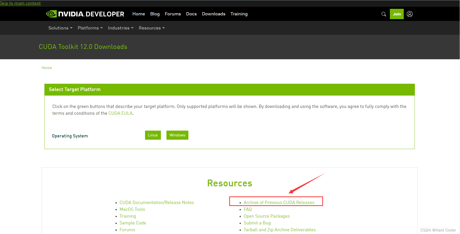Expand the Industries dropdown

coord(121,28)
